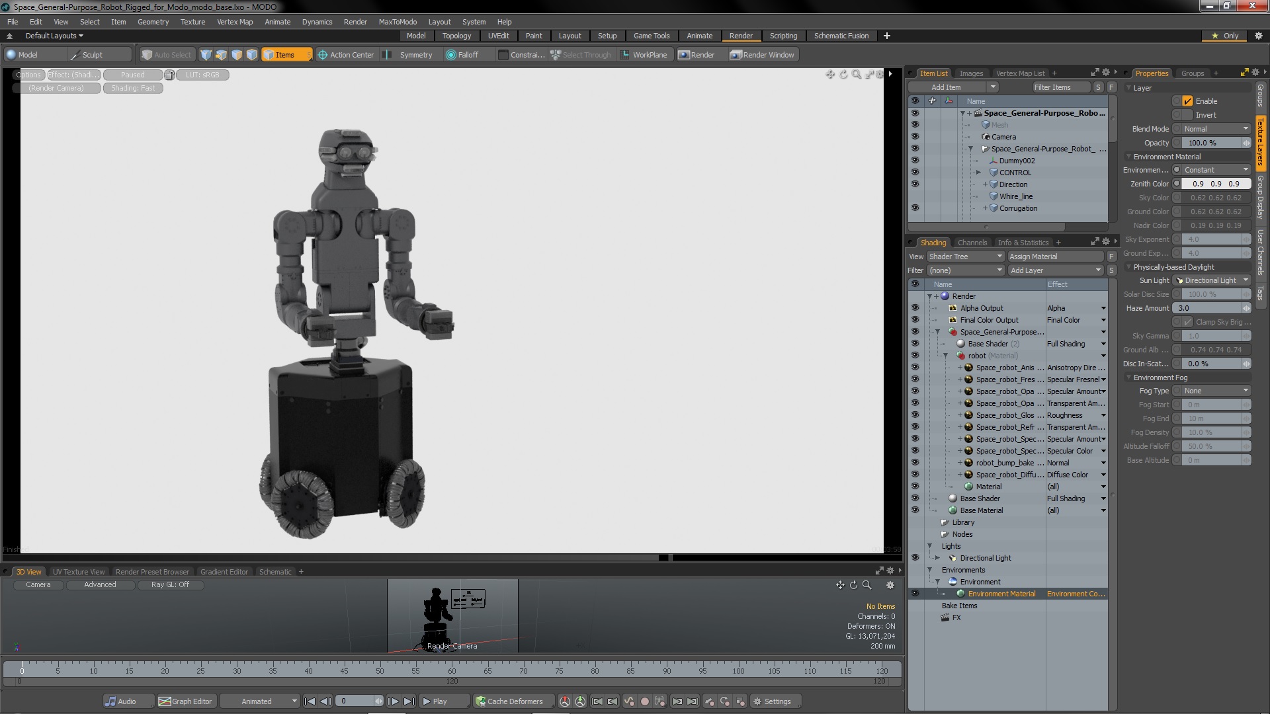Add a new layout tab with plus
Image resolution: width=1270 pixels, height=714 pixels.
click(x=887, y=36)
